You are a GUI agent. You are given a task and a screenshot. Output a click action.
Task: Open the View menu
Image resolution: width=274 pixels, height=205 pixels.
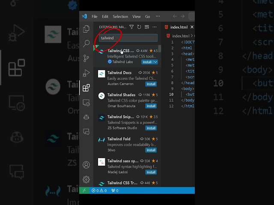pos(137,16)
